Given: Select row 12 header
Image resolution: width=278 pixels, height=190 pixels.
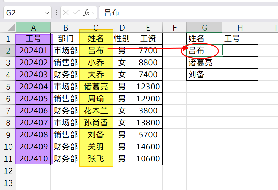Looking at the screenshot, I should pyautogui.click(x=8, y=171).
